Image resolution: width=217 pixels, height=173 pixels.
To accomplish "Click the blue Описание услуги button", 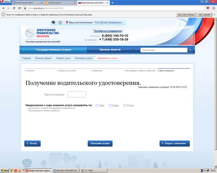I will [x=100, y=143].
